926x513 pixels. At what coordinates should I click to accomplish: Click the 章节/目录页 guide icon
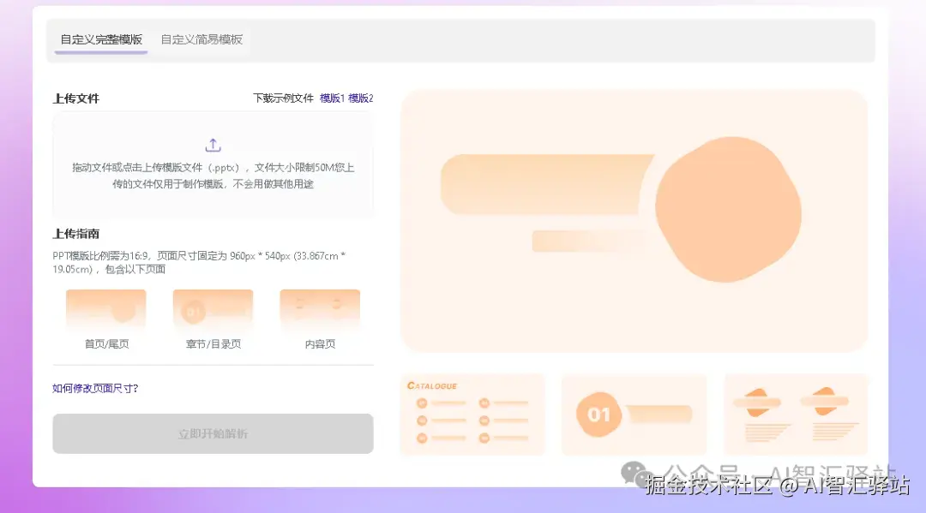click(213, 307)
